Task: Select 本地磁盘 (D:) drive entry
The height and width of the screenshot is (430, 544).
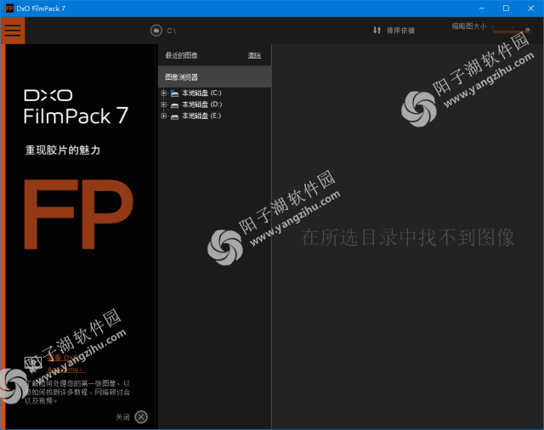Action: (202, 105)
